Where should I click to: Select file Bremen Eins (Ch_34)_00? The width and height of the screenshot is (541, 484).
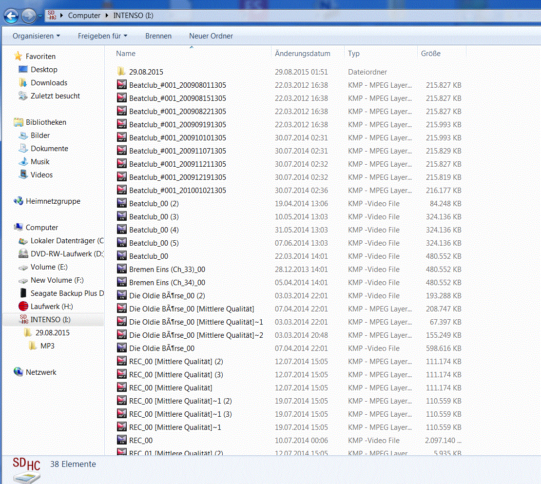pyautogui.click(x=167, y=283)
